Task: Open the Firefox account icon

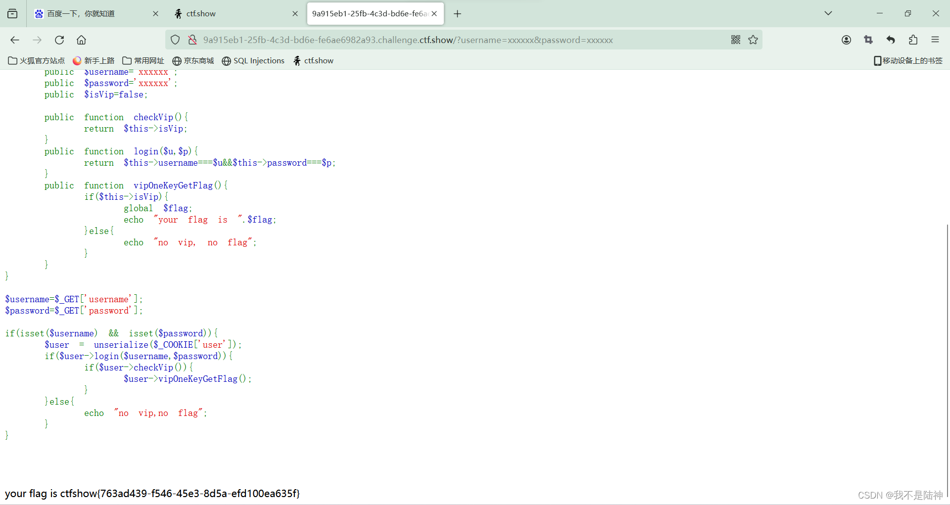Action: tap(846, 40)
